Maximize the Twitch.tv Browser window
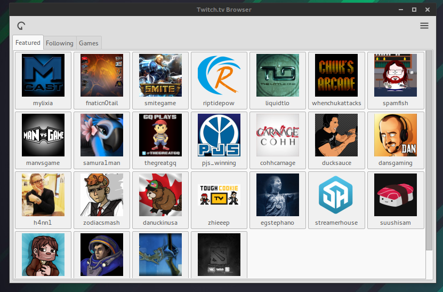 coord(414,10)
